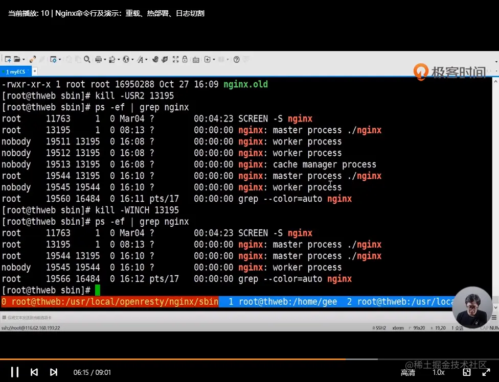Expand the dropdown next to the color scheme icon
Image resolution: width=499 pixels, height=382 pixels.
tap(119, 59)
